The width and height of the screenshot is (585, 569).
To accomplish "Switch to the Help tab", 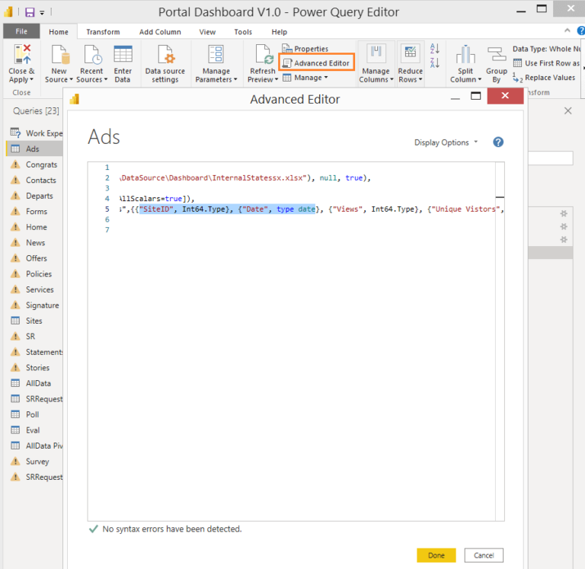I will 279,32.
